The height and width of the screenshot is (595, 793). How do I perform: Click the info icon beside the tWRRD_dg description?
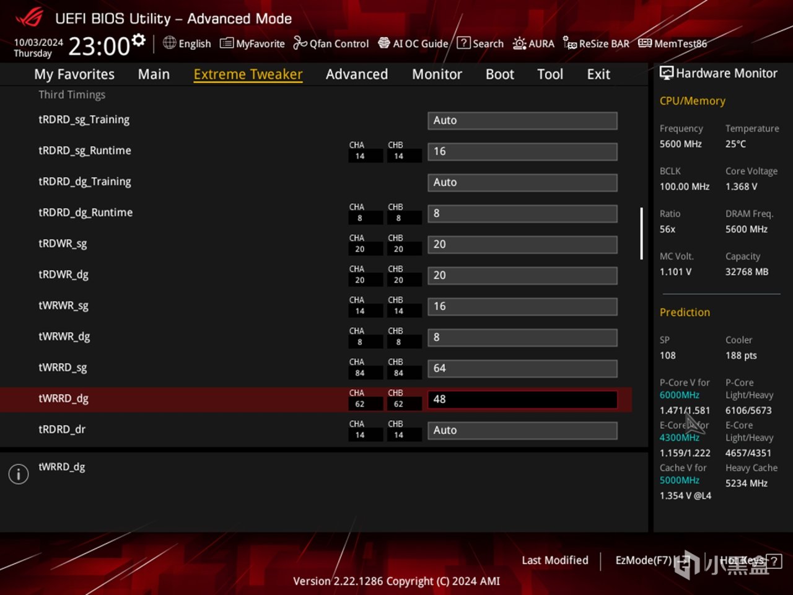coord(19,474)
